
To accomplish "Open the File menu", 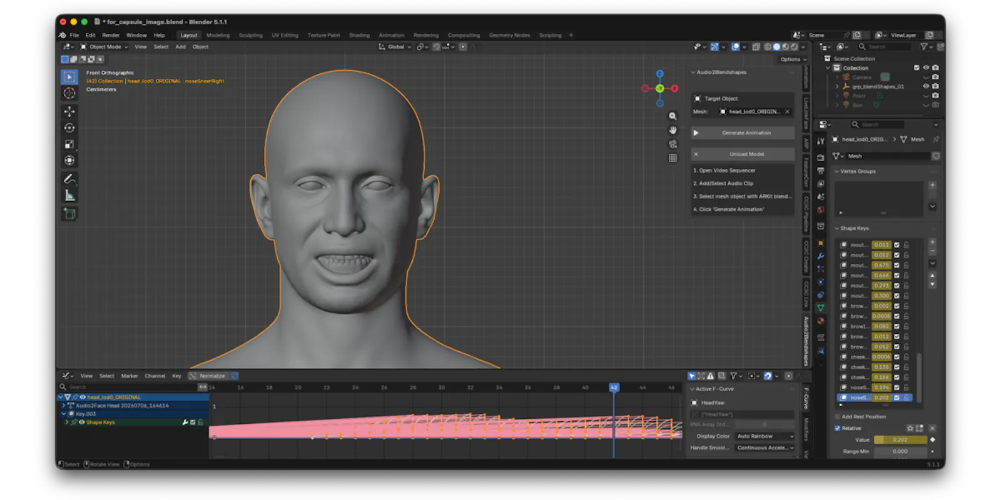I will click(x=74, y=35).
